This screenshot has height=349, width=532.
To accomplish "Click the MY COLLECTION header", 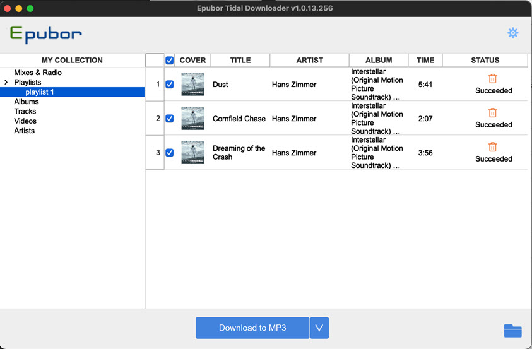I will click(x=72, y=61).
